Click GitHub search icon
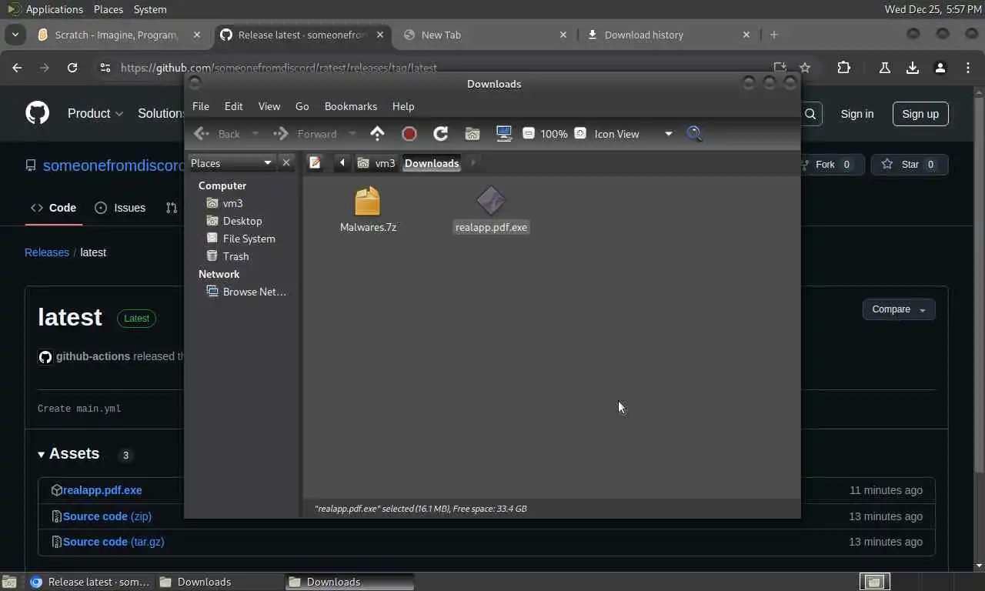 pyautogui.click(x=810, y=114)
